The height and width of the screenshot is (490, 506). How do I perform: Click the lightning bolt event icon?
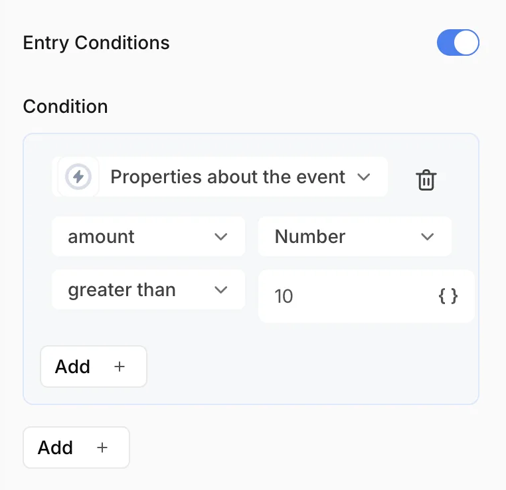pyautogui.click(x=78, y=177)
